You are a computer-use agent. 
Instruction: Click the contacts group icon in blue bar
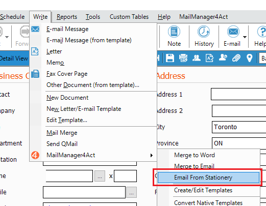[x=197, y=58]
